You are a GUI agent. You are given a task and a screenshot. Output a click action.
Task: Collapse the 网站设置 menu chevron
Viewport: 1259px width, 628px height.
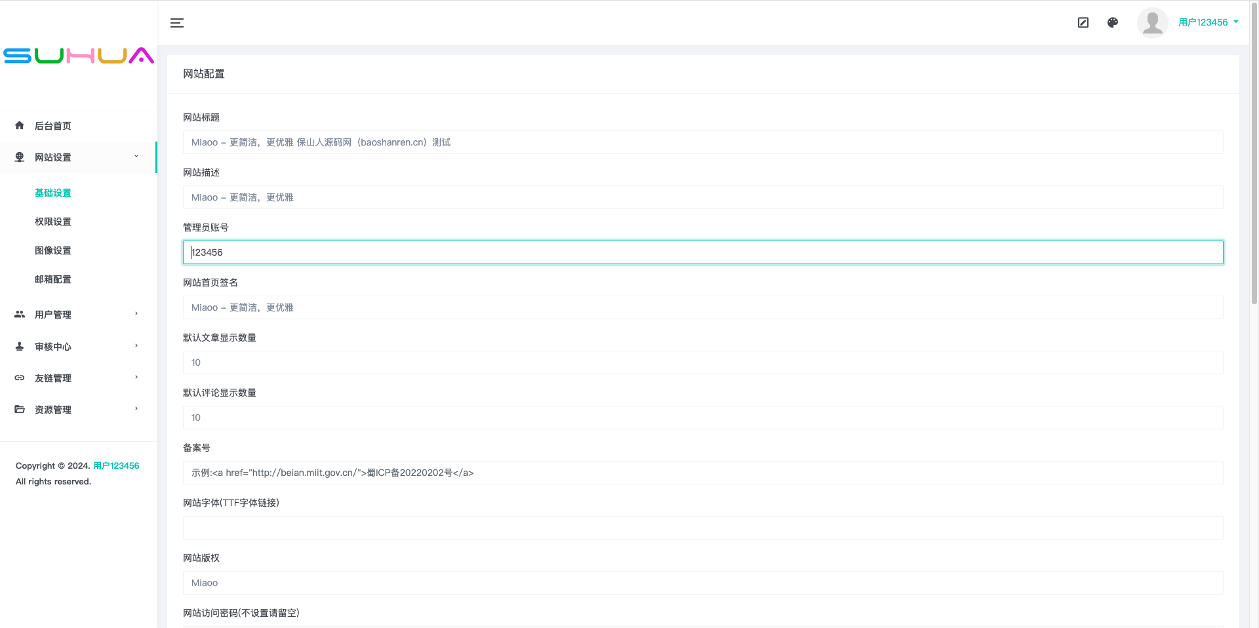click(136, 156)
